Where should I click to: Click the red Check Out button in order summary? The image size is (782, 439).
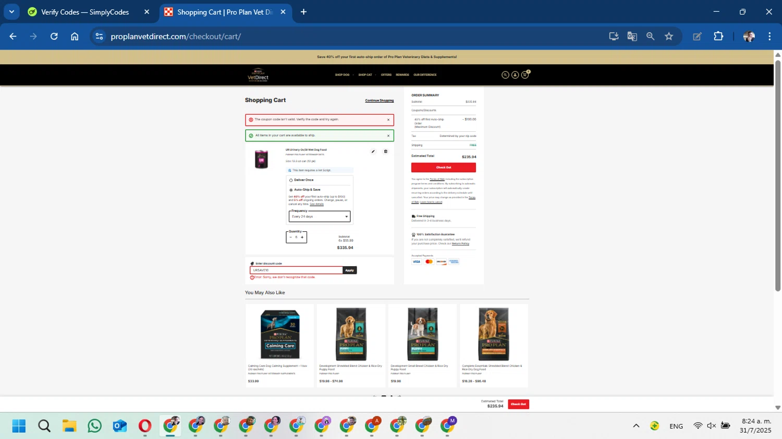[x=444, y=167]
